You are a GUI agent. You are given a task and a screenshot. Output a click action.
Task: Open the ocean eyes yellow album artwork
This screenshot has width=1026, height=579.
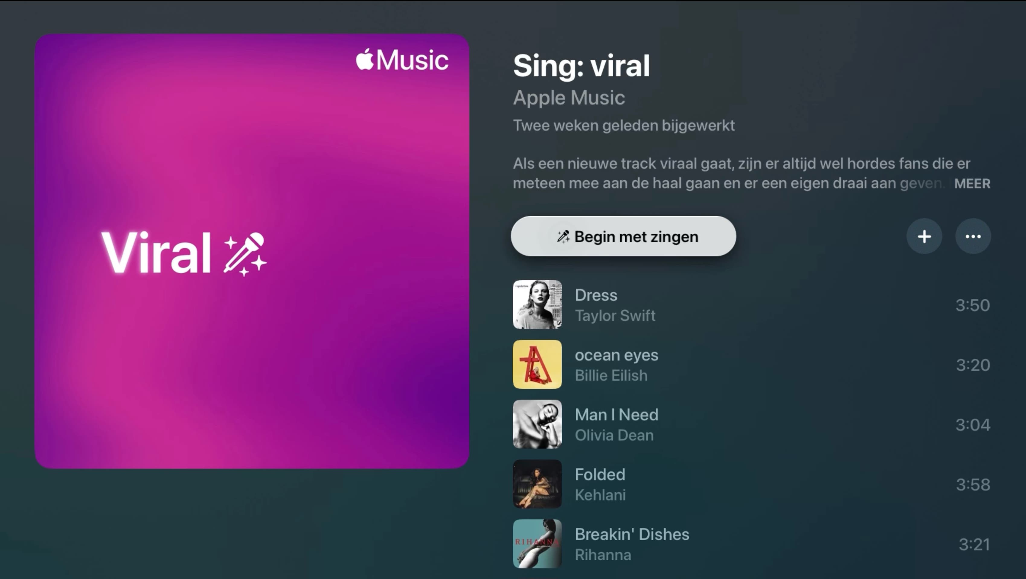tap(537, 364)
